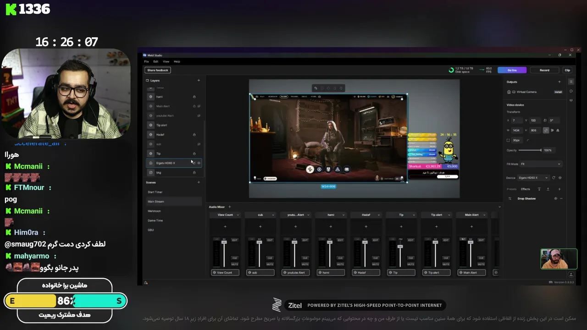Show the hidden youtube Alert layer
The height and width of the screenshot is (330, 587).
click(x=199, y=115)
